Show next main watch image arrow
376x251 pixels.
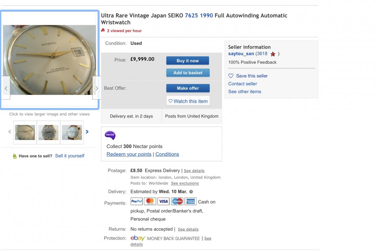click(x=97, y=88)
